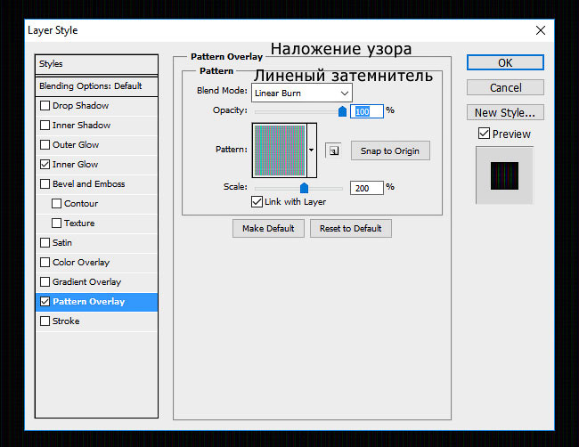
Task: Click the Scale value field
Action: [367, 188]
